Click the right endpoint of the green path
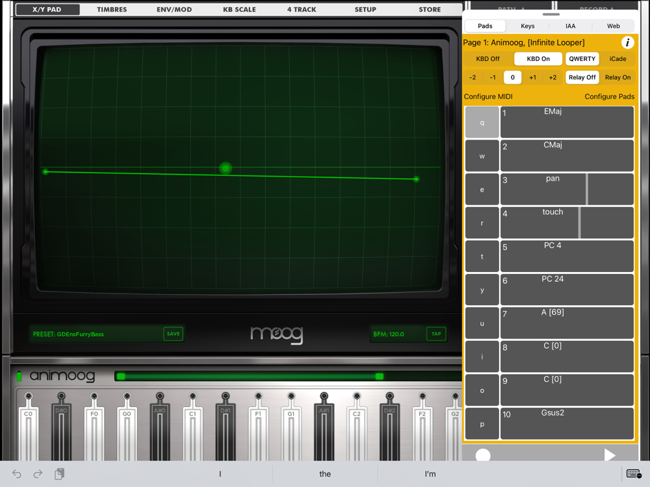 [416, 179]
